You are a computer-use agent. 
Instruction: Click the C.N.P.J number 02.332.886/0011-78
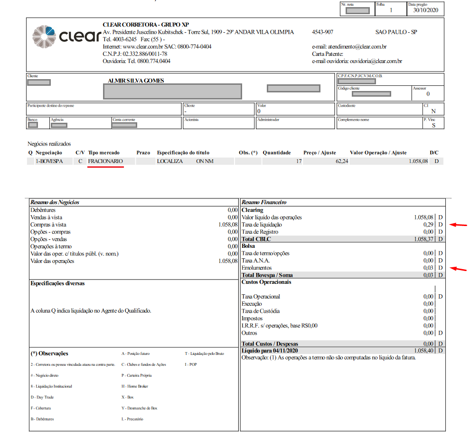(x=145, y=54)
